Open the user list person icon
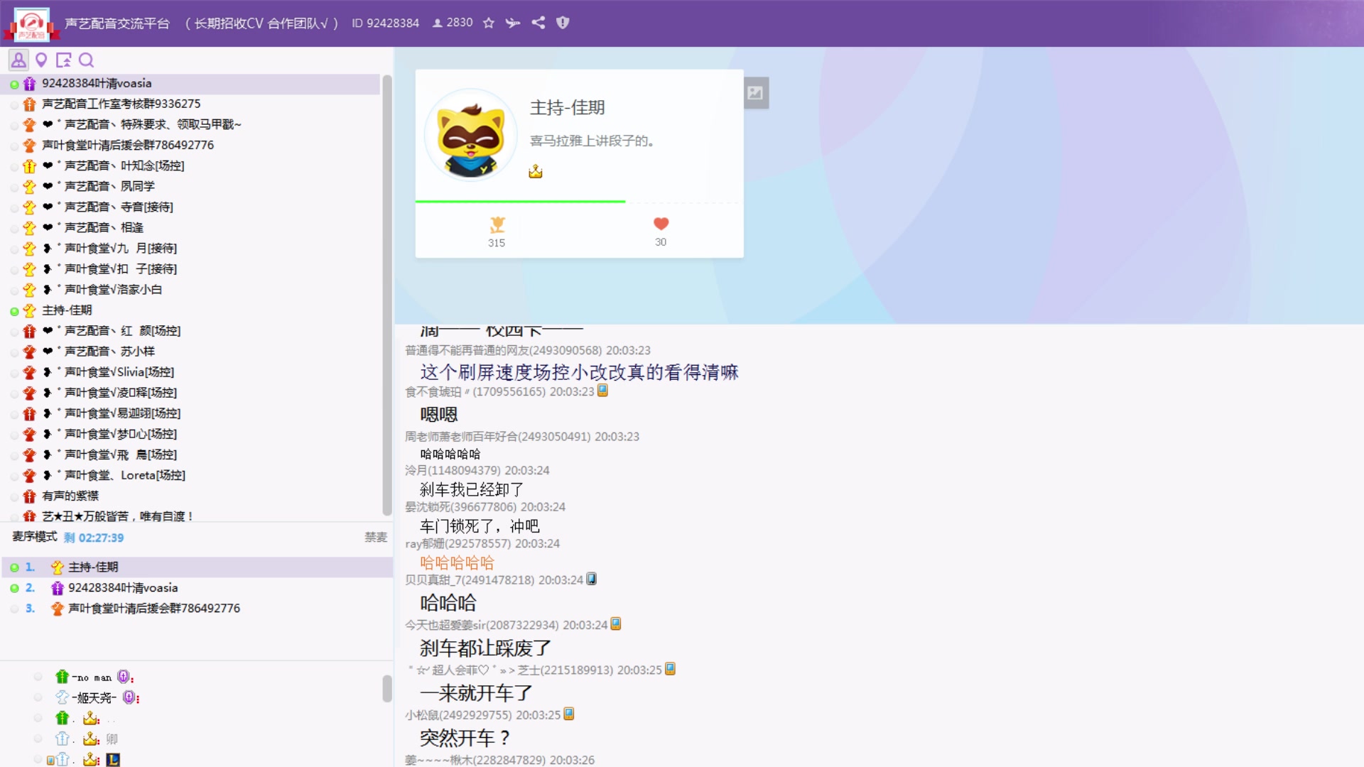1364x767 pixels. click(x=18, y=60)
